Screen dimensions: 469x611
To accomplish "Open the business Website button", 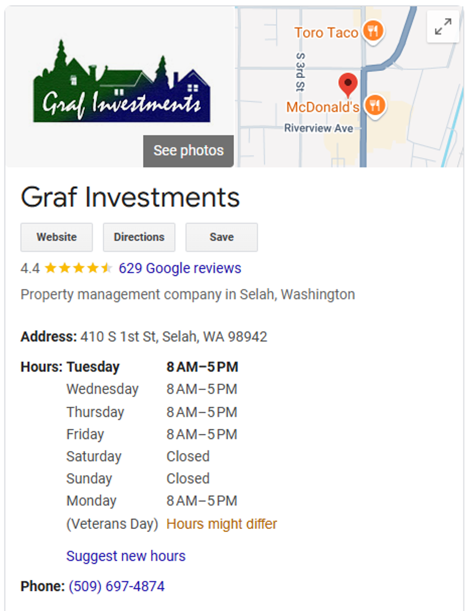I will tap(57, 237).
